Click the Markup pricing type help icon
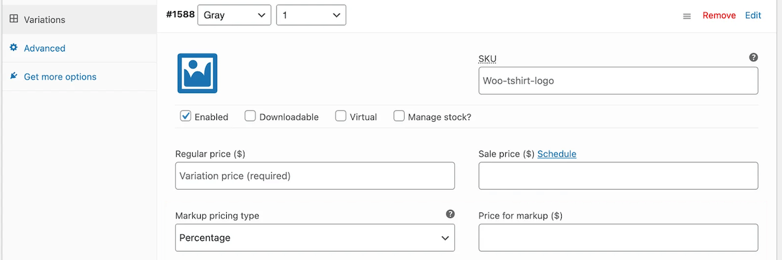 point(450,214)
